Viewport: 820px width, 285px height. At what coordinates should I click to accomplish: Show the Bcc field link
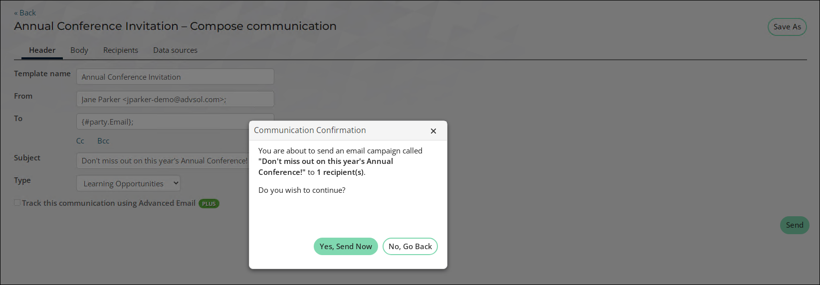pos(103,141)
